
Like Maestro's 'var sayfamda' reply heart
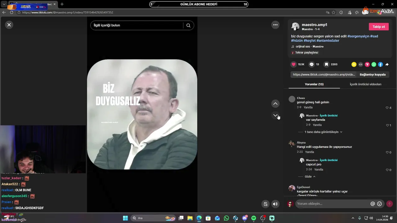387,125
